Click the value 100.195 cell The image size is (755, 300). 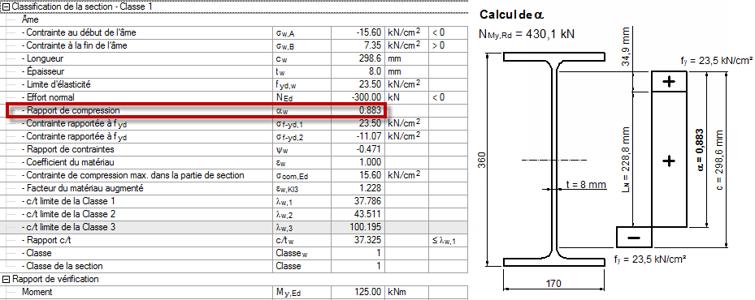(x=358, y=227)
